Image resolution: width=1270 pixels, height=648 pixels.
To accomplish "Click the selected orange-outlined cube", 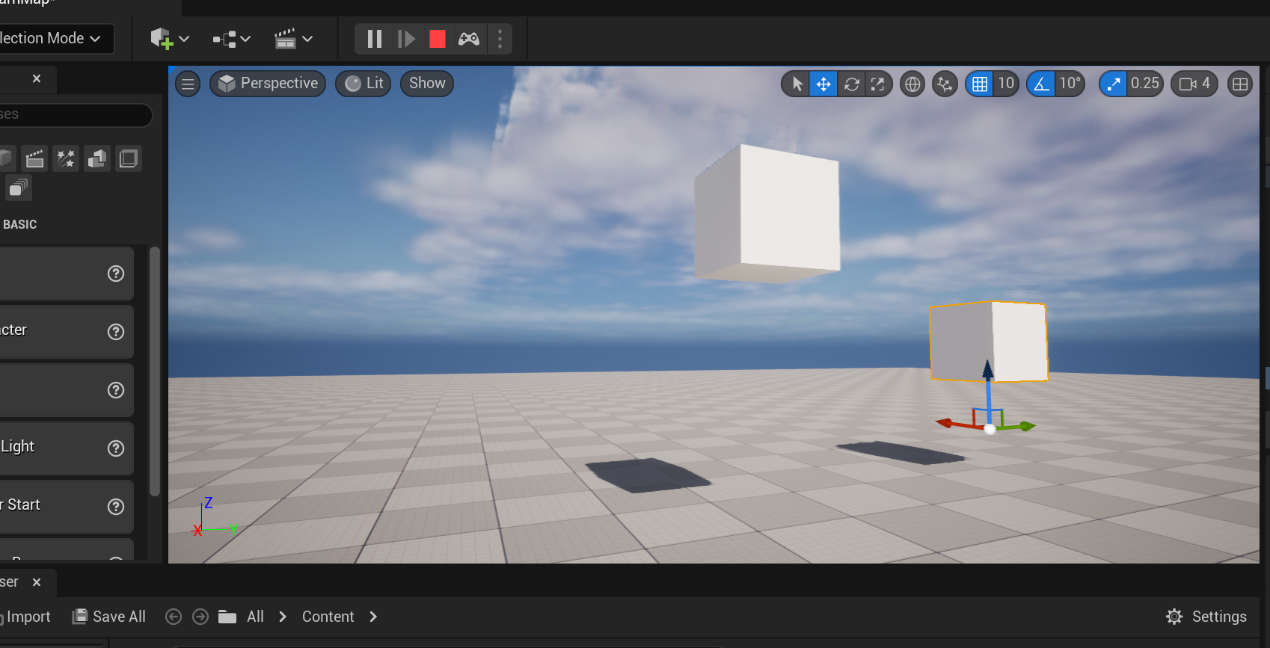I will 987,342.
